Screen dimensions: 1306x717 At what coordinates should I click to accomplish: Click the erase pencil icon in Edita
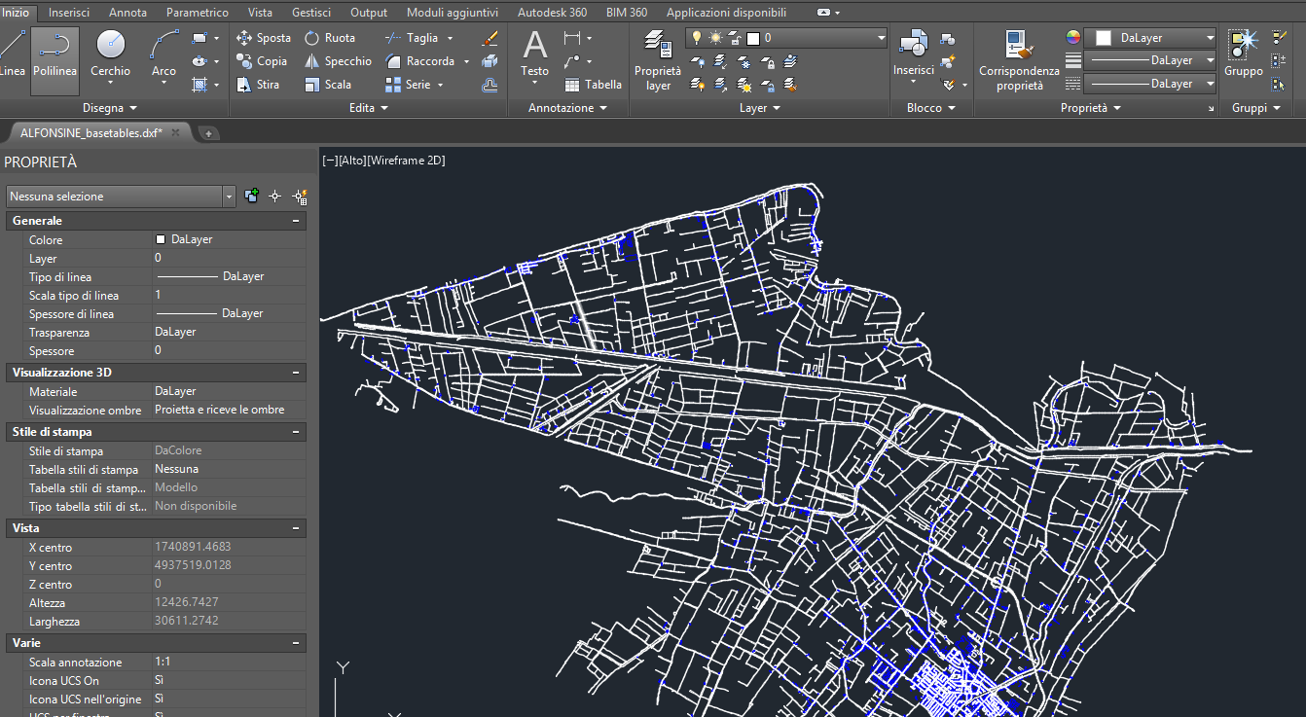[490, 38]
